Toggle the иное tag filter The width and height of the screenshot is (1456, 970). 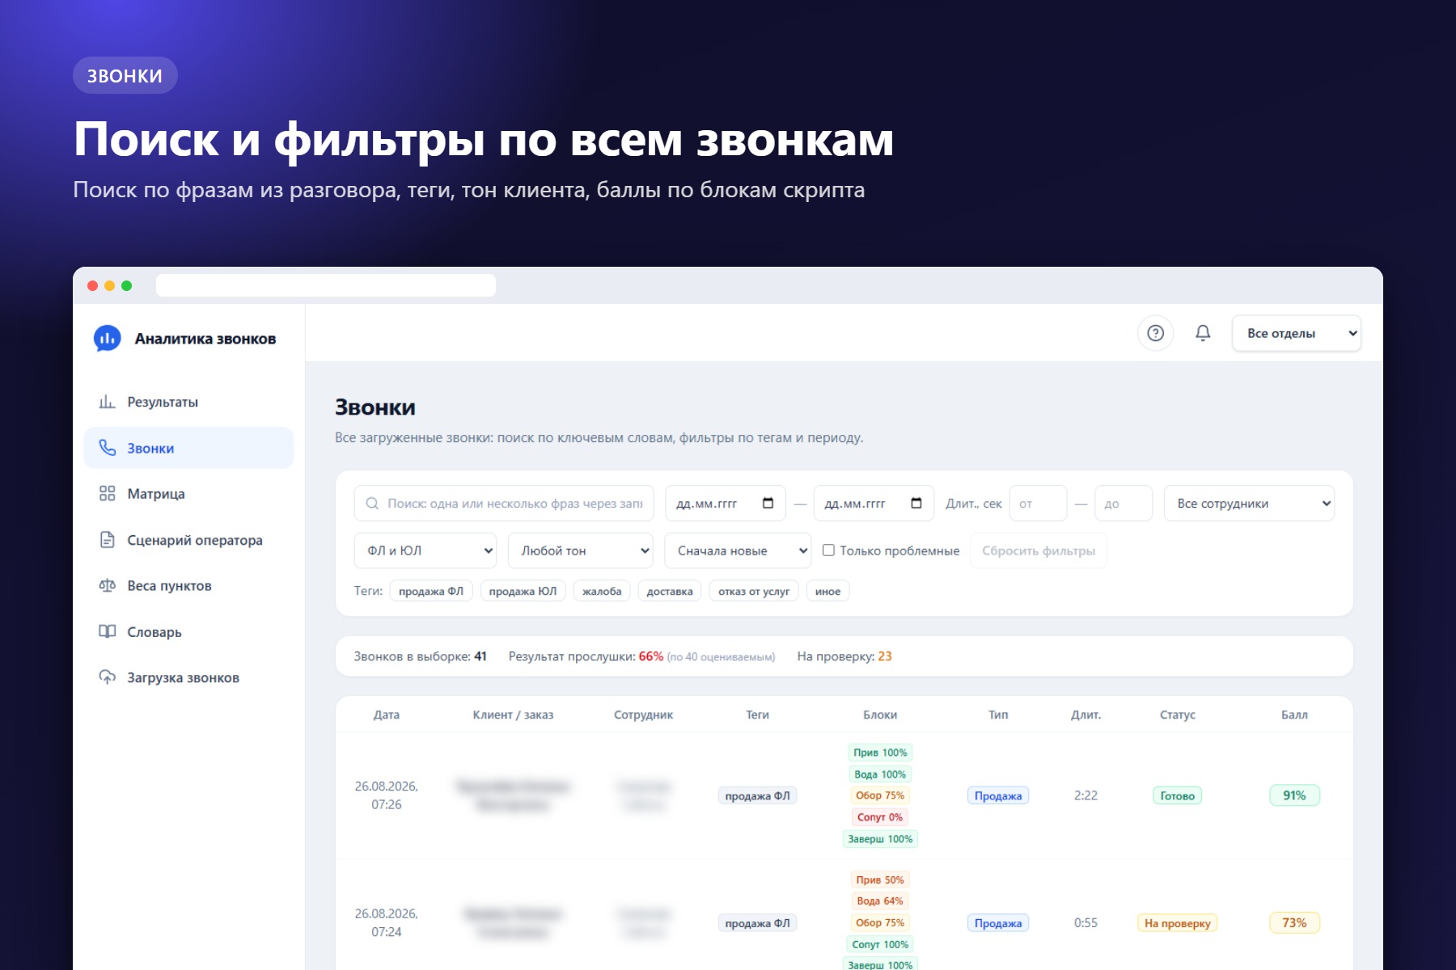point(827,591)
